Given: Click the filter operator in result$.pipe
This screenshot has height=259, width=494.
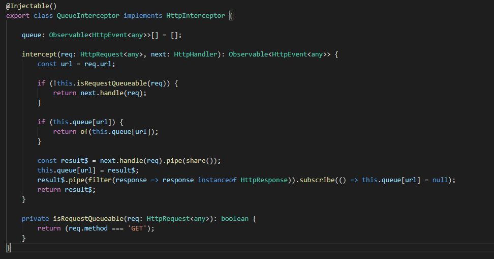Looking at the screenshot, I should (100, 180).
